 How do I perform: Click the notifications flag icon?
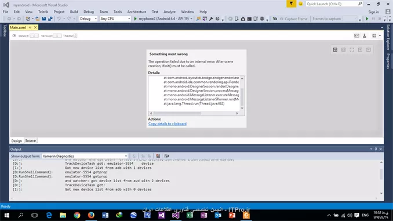(x=291, y=3)
